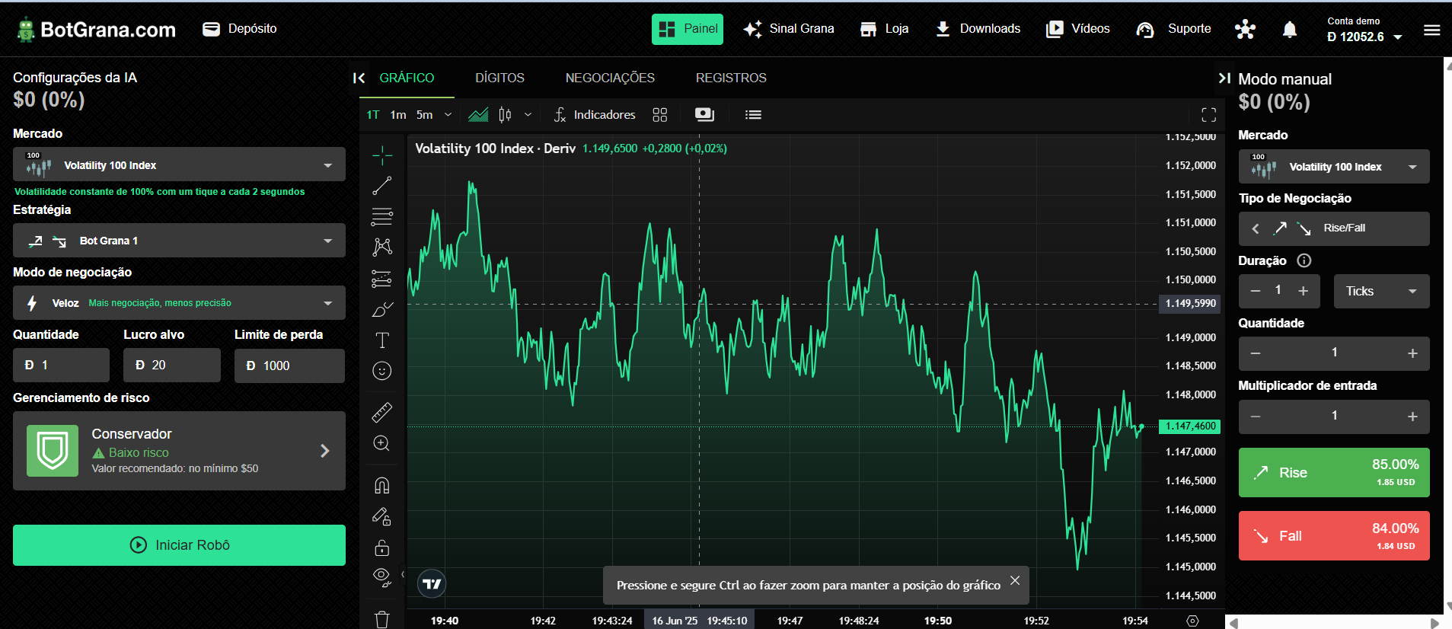1452x629 pixels.
Task: Select the ruler measure tool
Action: point(382,412)
